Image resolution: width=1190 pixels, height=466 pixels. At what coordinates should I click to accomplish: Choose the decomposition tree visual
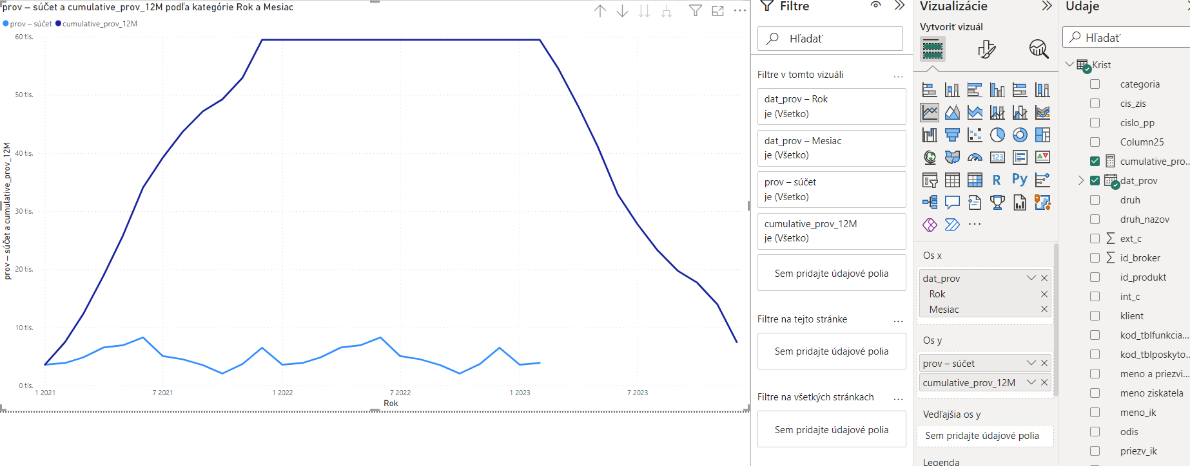[930, 203]
